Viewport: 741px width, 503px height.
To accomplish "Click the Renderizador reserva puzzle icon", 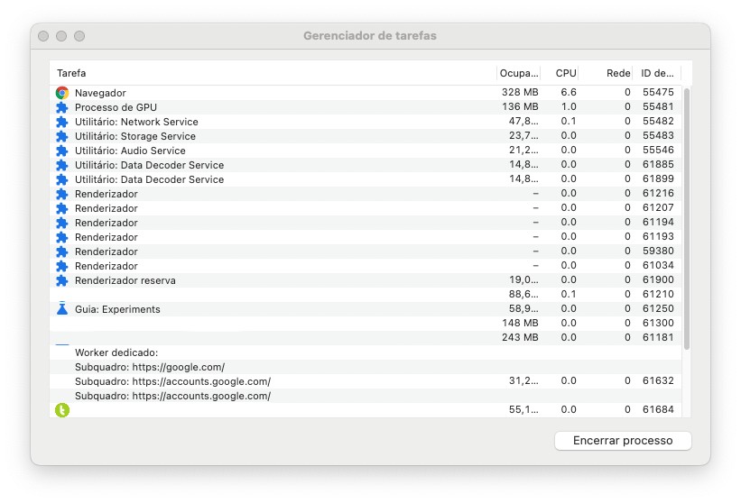I will click(62, 280).
